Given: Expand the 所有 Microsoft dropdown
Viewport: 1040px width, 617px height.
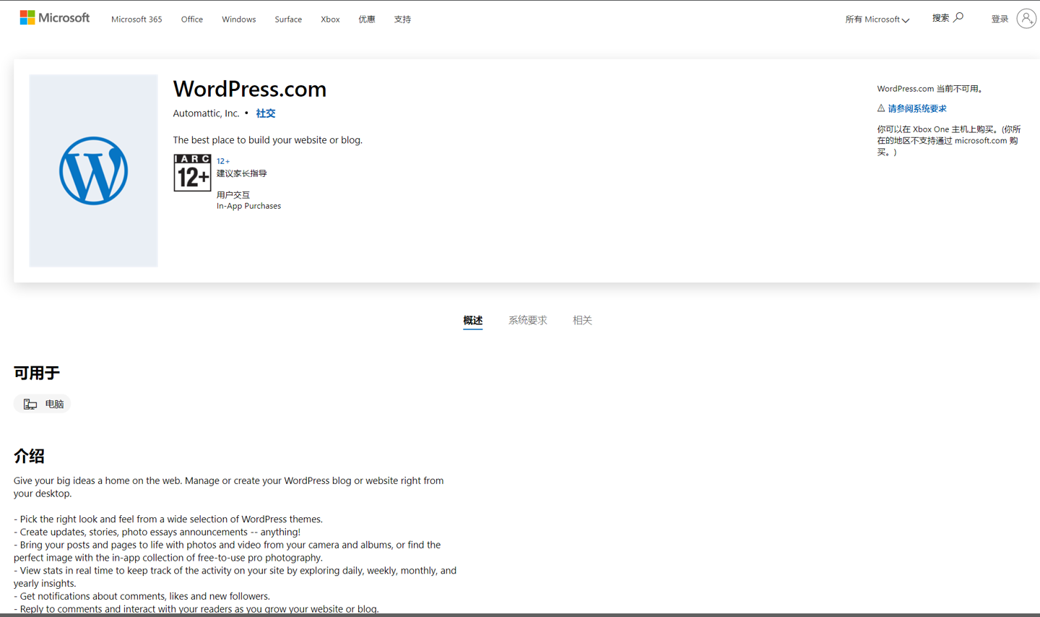Looking at the screenshot, I should click(x=877, y=20).
